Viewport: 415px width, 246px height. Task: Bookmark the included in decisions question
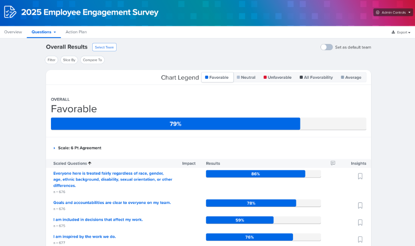[360, 223]
